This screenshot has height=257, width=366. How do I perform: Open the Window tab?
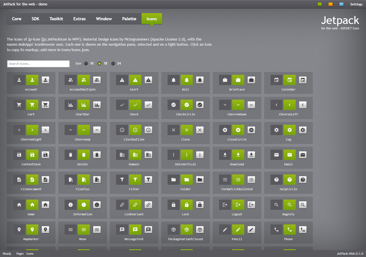(104, 19)
